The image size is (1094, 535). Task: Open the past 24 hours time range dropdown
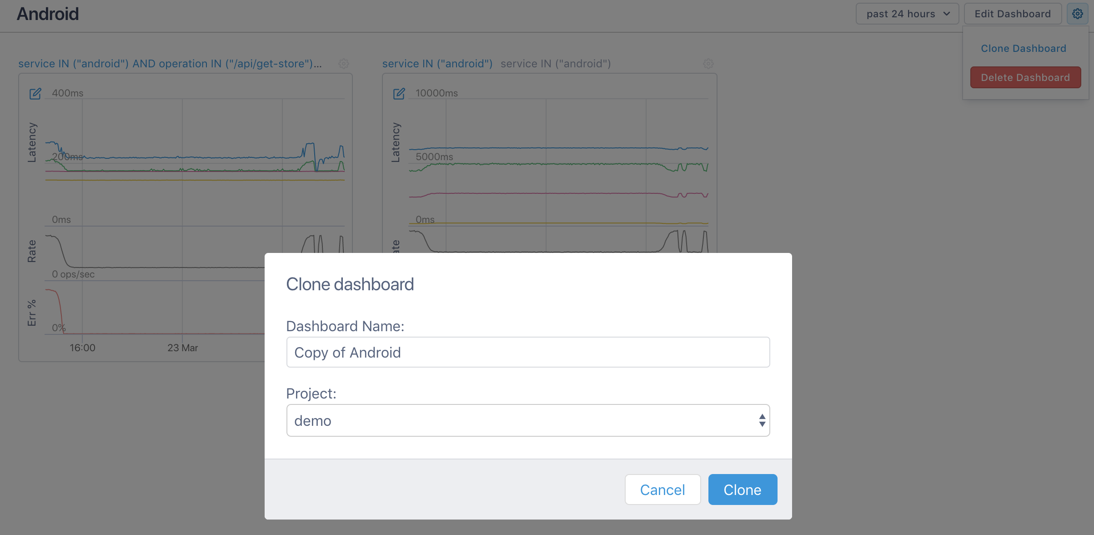click(x=907, y=14)
